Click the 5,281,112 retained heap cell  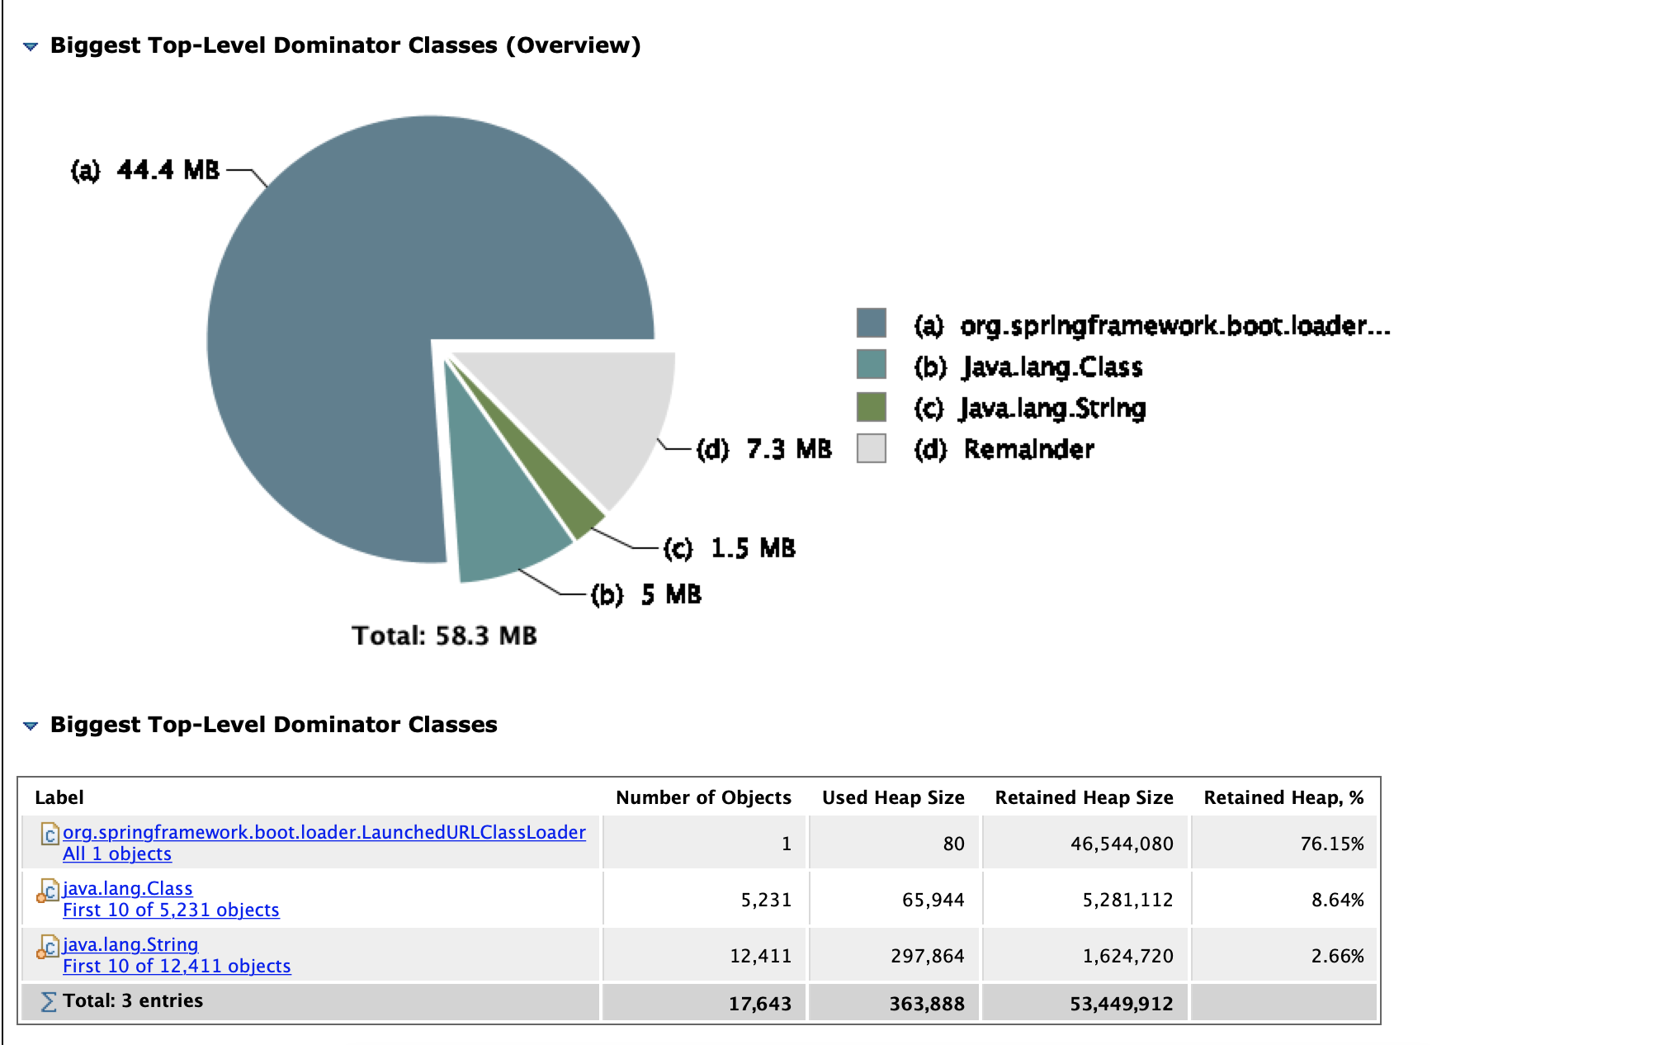[x=1085, y=899]
